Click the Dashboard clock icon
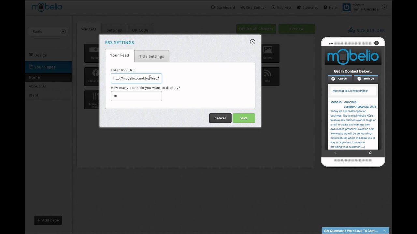This screenshot has width=417, height=234. click(x=213, y=7)
